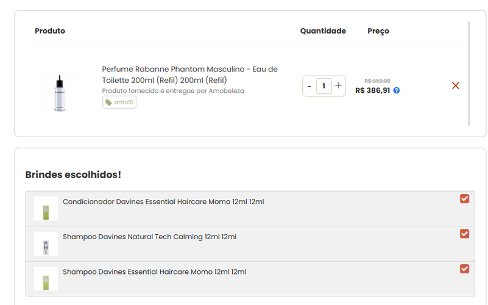Open the Rabanne Phantom perfume thumbnail

coord(59,93)
